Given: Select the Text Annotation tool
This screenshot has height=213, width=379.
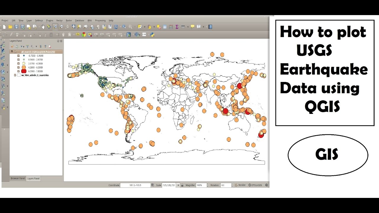Looking at the screenshot, I should pyautogui.click(x=199, y=27).
